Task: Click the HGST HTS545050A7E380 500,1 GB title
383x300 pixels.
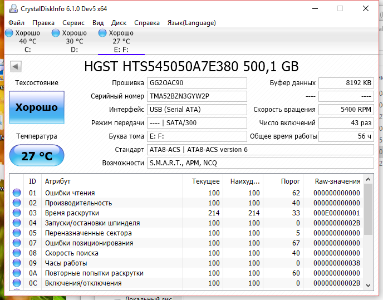Action: tap(191, 66)
